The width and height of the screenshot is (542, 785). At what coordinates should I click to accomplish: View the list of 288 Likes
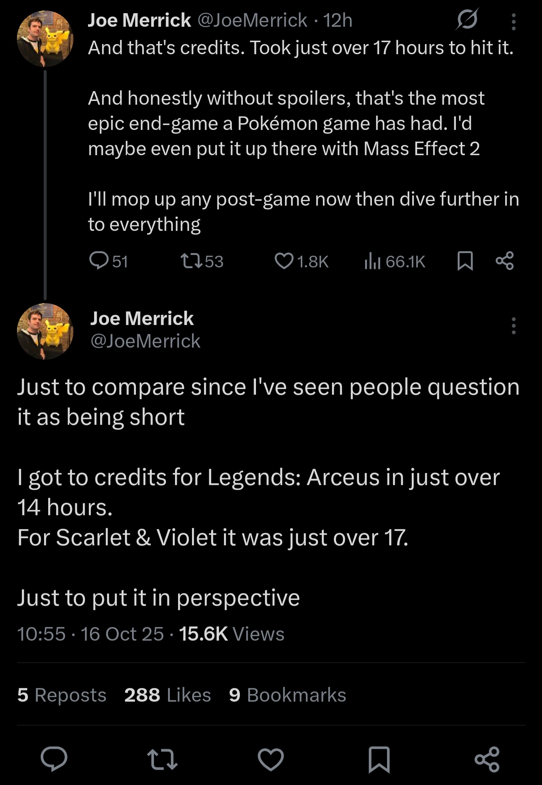(167, 695)
